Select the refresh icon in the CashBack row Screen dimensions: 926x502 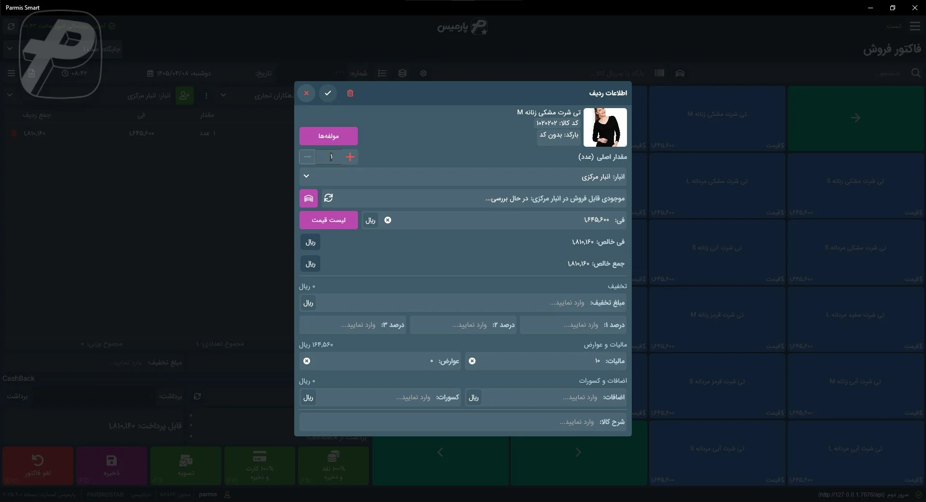pyautogui.click(x=197, y=396)
